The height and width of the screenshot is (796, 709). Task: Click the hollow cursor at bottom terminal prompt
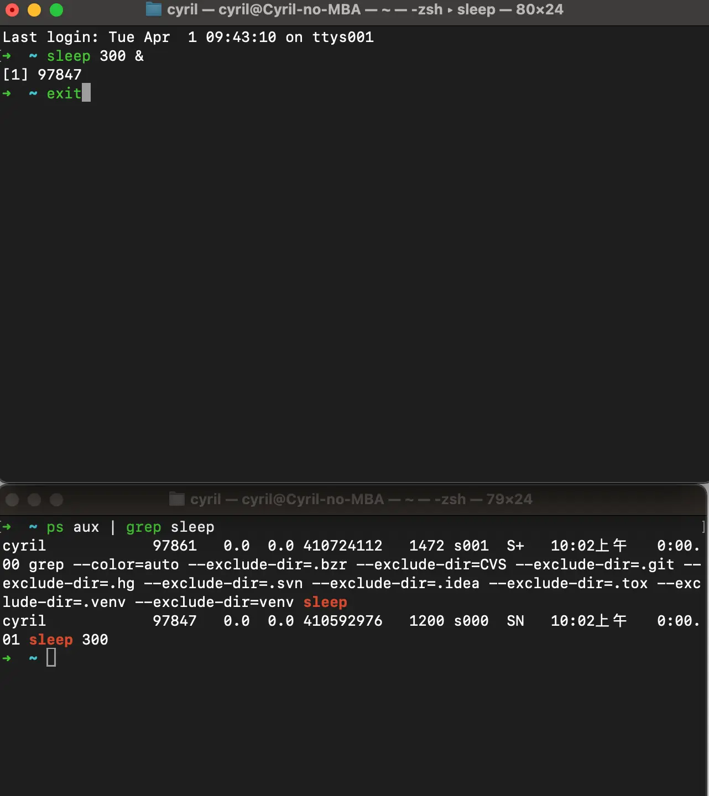[x=51, y=658]
